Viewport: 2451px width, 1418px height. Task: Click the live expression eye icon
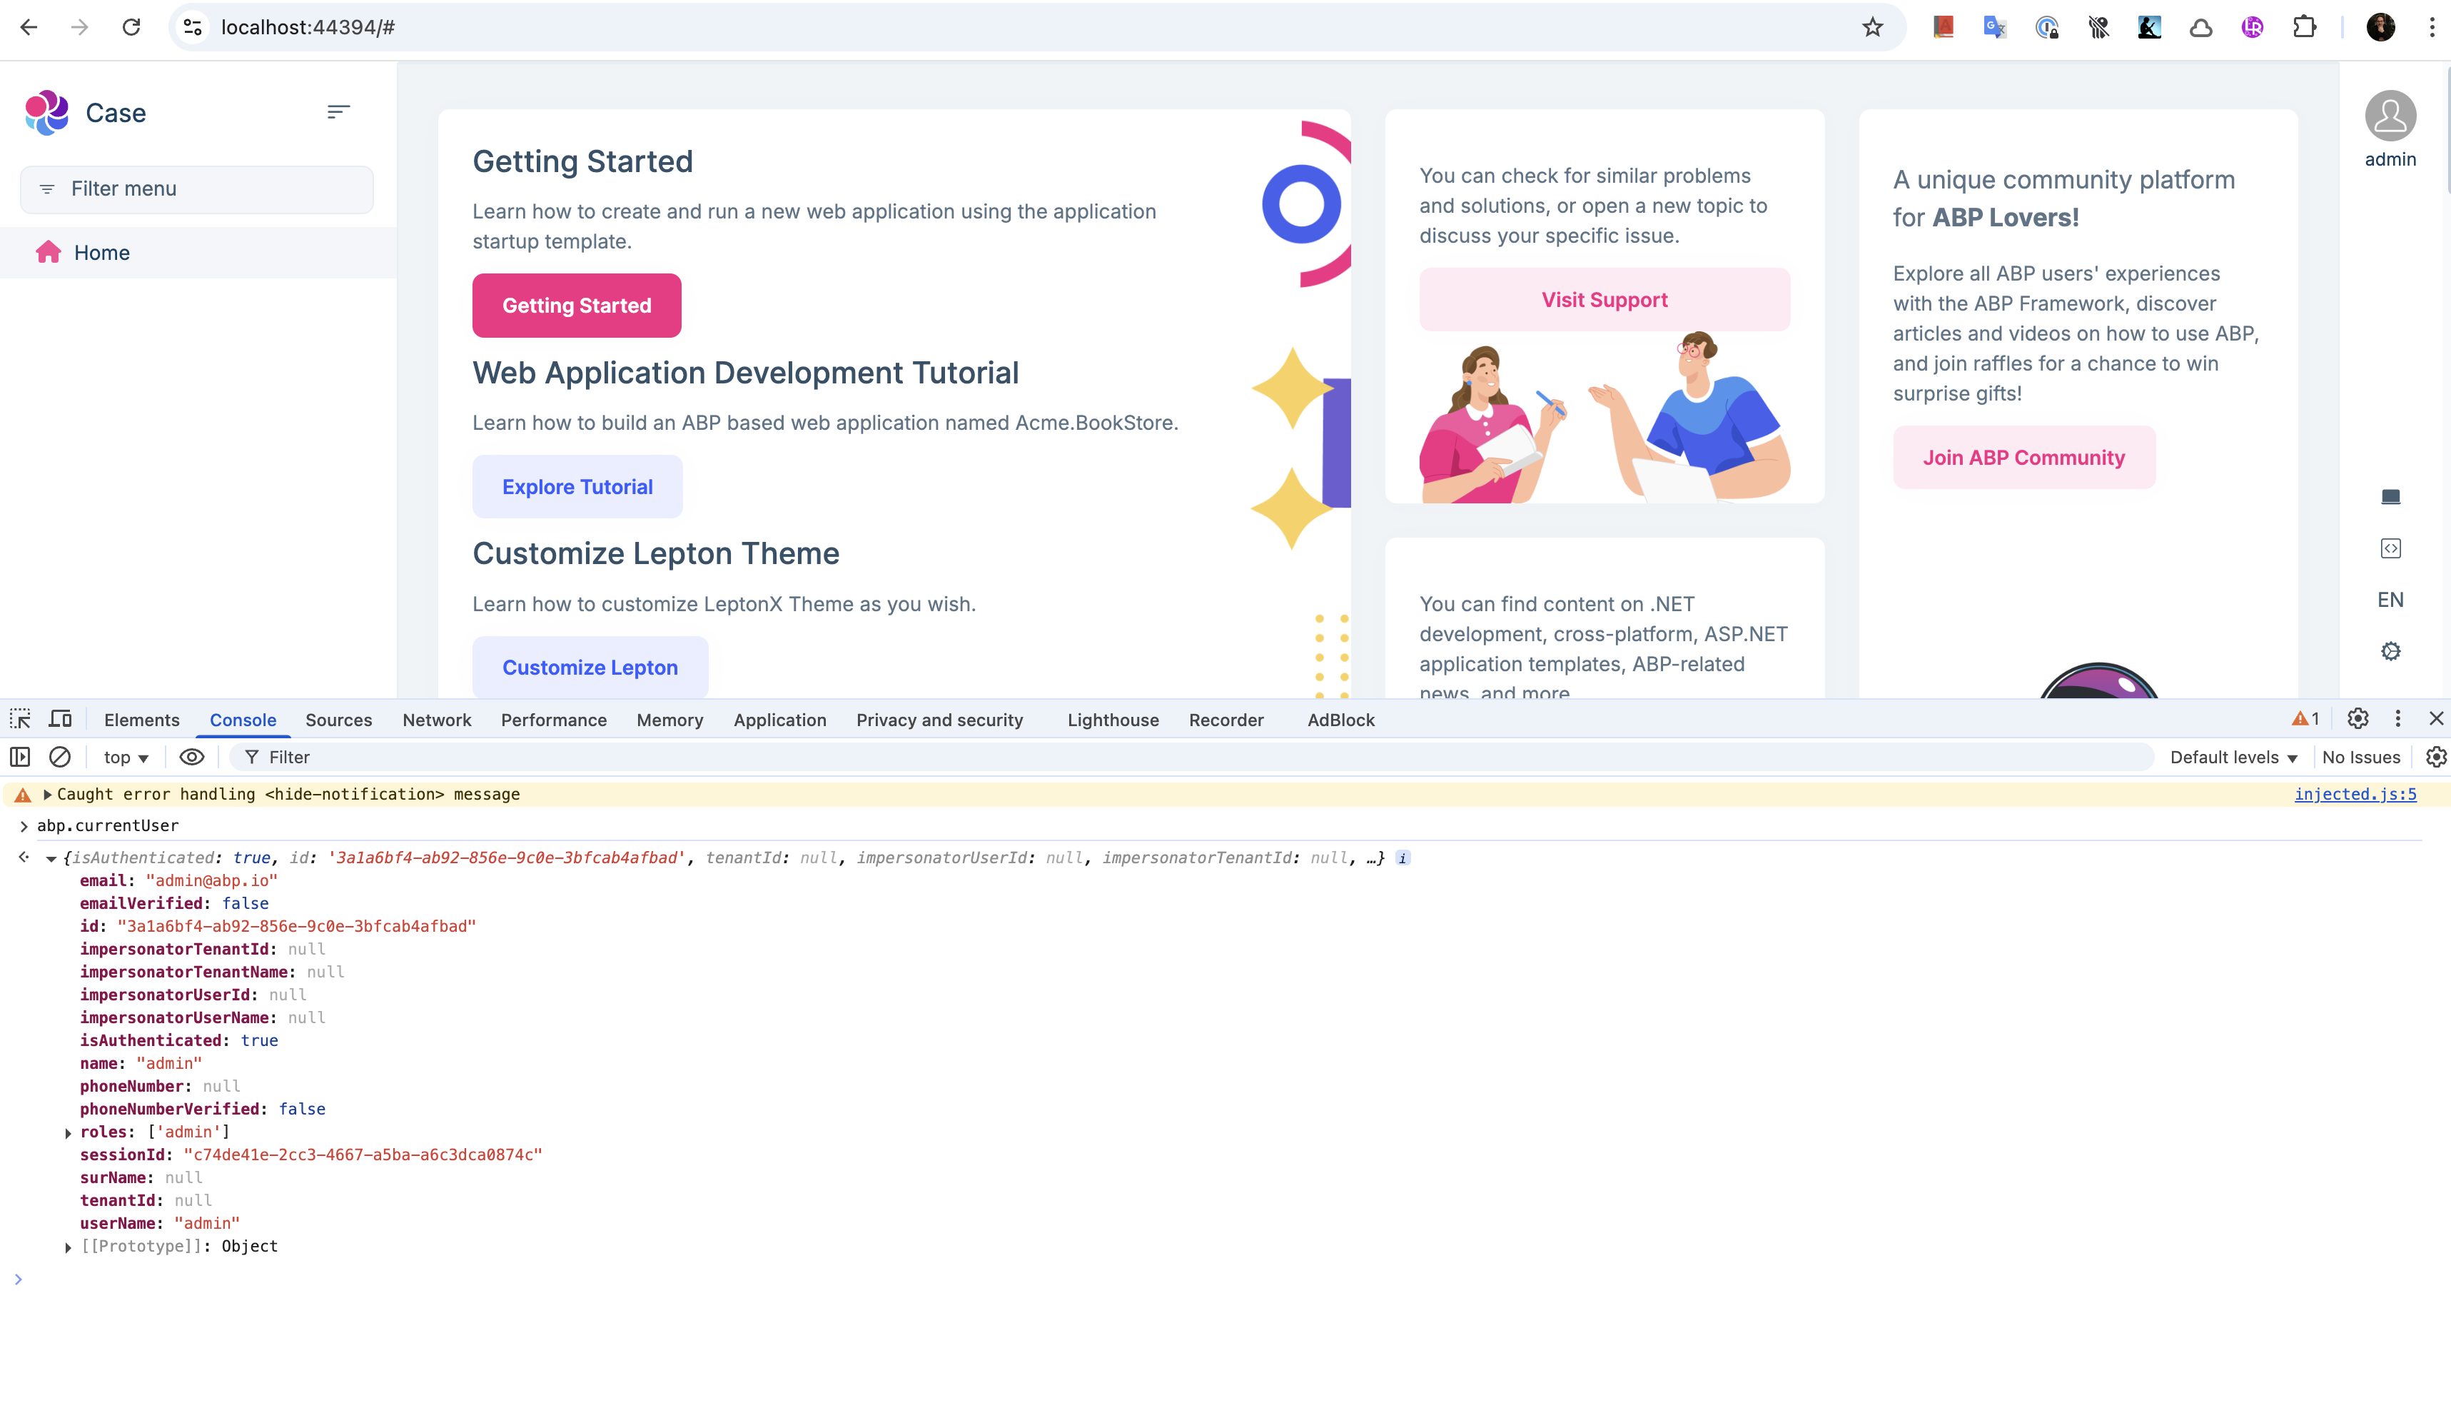point(191,757)
